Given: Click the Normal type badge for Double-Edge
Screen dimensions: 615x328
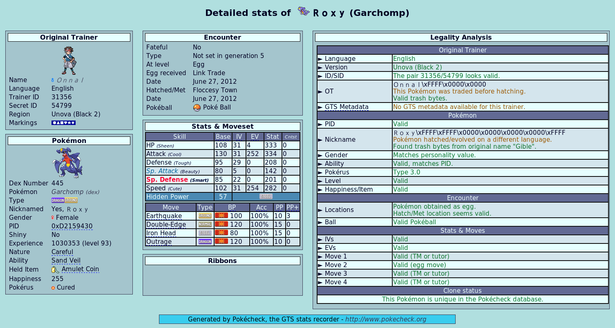Looking at the screenshot, I should point(205,224).
